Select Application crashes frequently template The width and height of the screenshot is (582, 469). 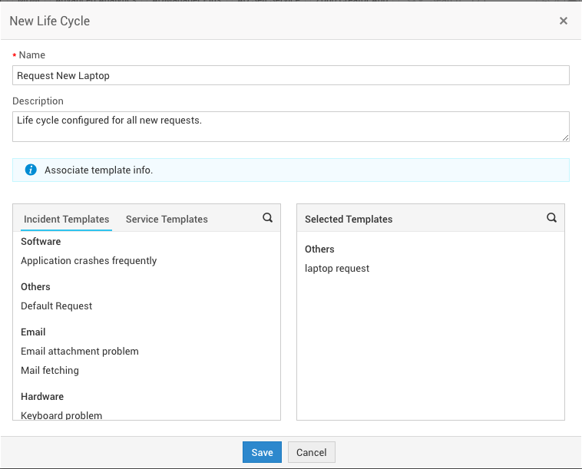(x=88, y=261)
